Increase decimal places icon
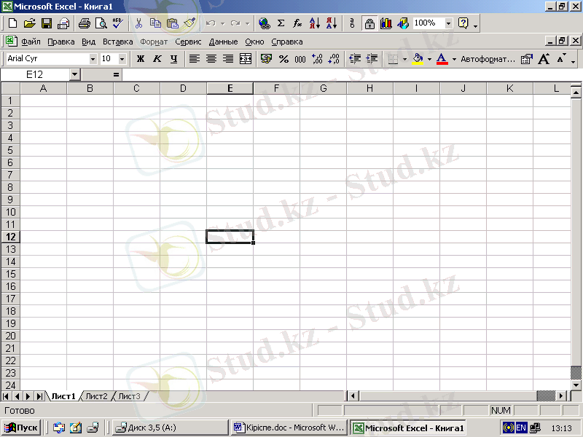 pos(317,59)
